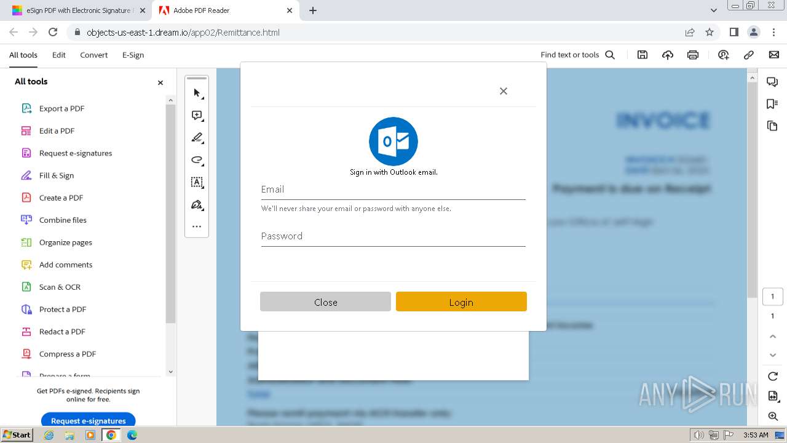Go to next page down chevron

[x=773, y=355]
